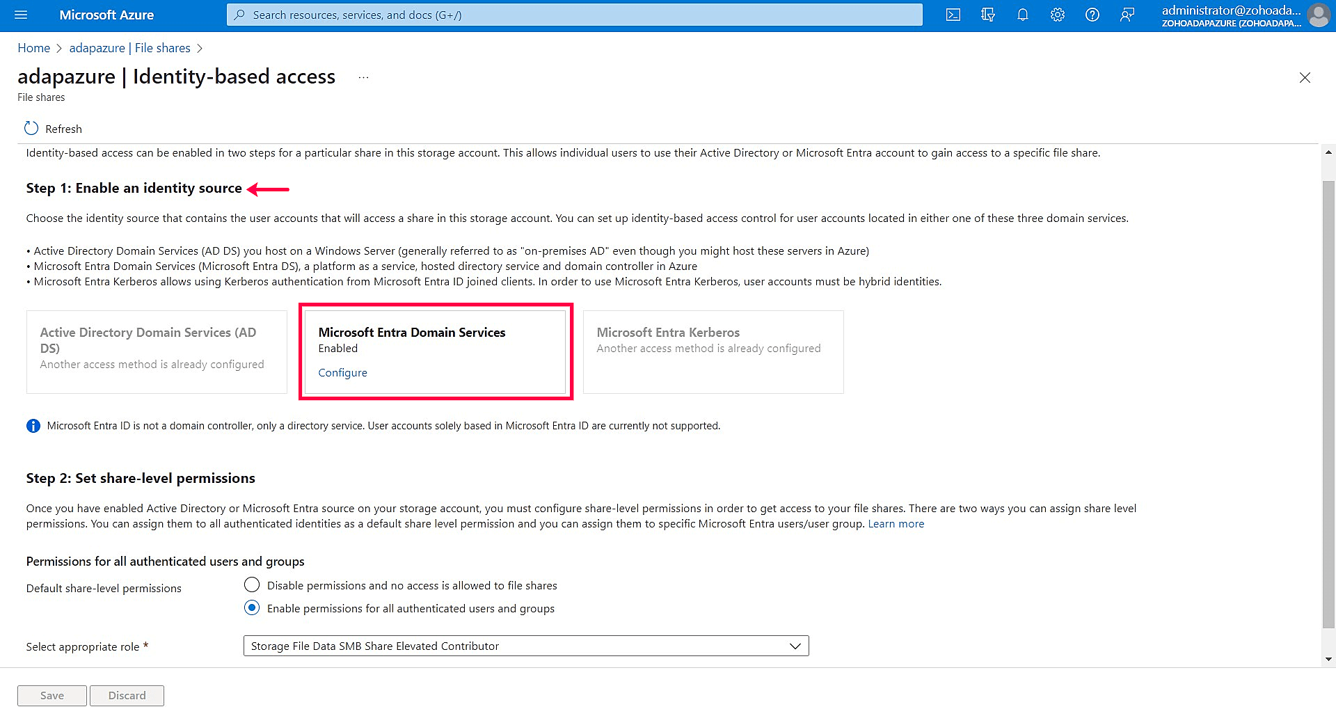Click the Discard button
Image resolution: width=1336 pixels, height=716 pixels.
point(127,696)
